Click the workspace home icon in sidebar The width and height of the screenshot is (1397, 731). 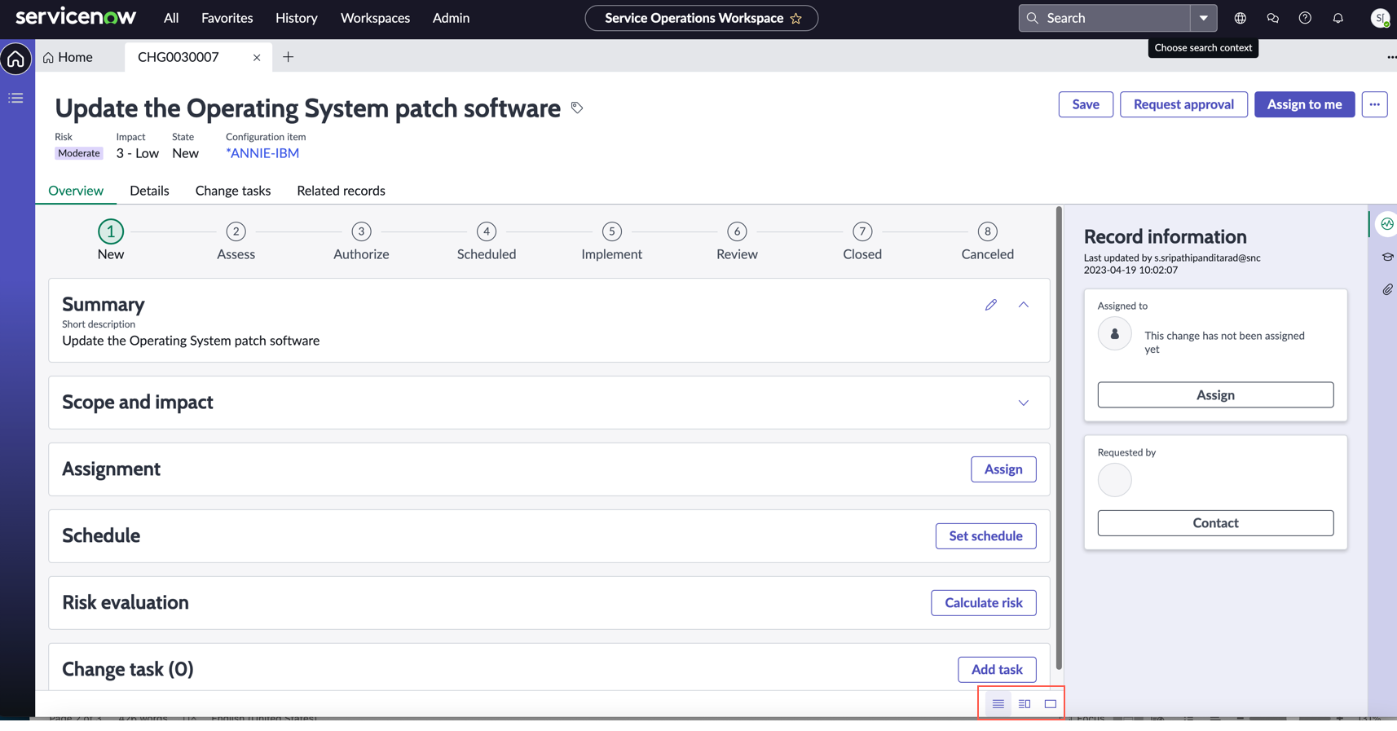click(x=16, y=59)
